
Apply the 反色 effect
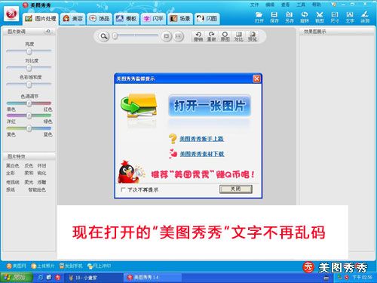click(x=29, y=165)
